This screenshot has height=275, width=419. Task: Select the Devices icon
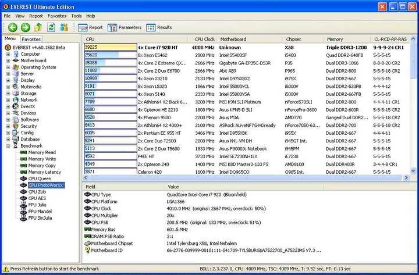click(16, 113)
